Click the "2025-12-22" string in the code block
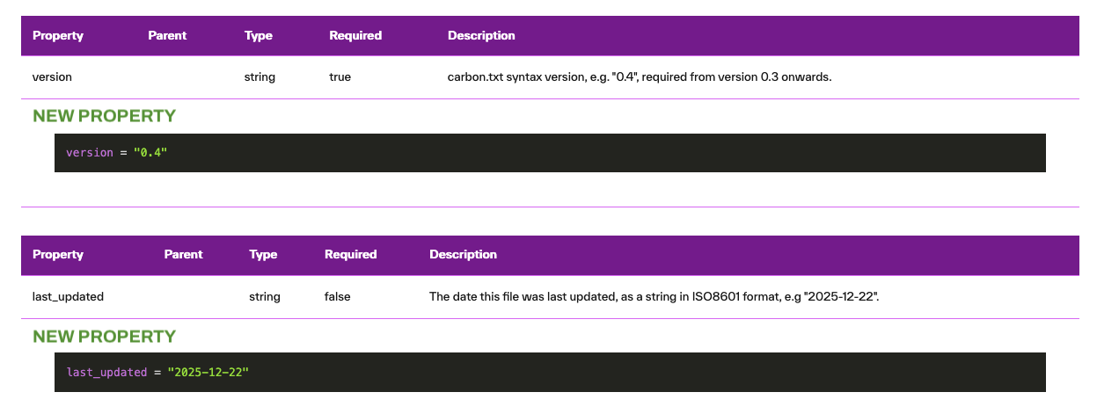 [x=208, y=373]
